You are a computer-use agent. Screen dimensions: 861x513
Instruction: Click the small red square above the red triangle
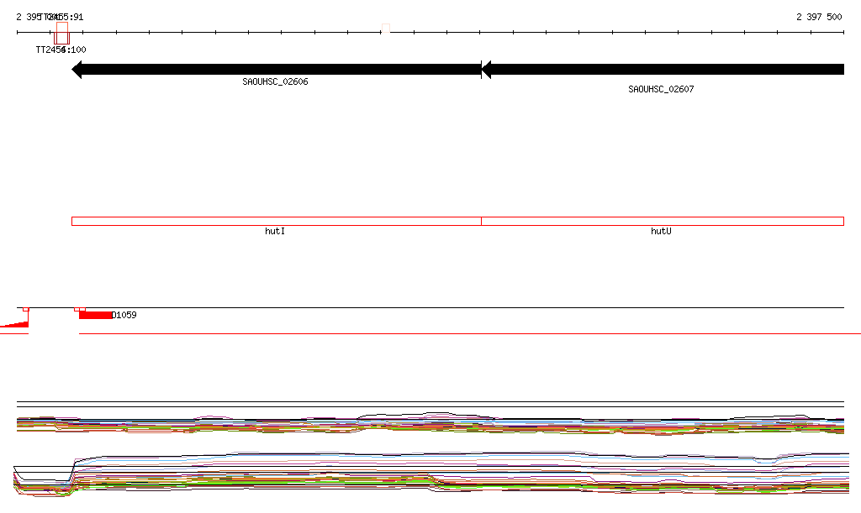(26, 309)
